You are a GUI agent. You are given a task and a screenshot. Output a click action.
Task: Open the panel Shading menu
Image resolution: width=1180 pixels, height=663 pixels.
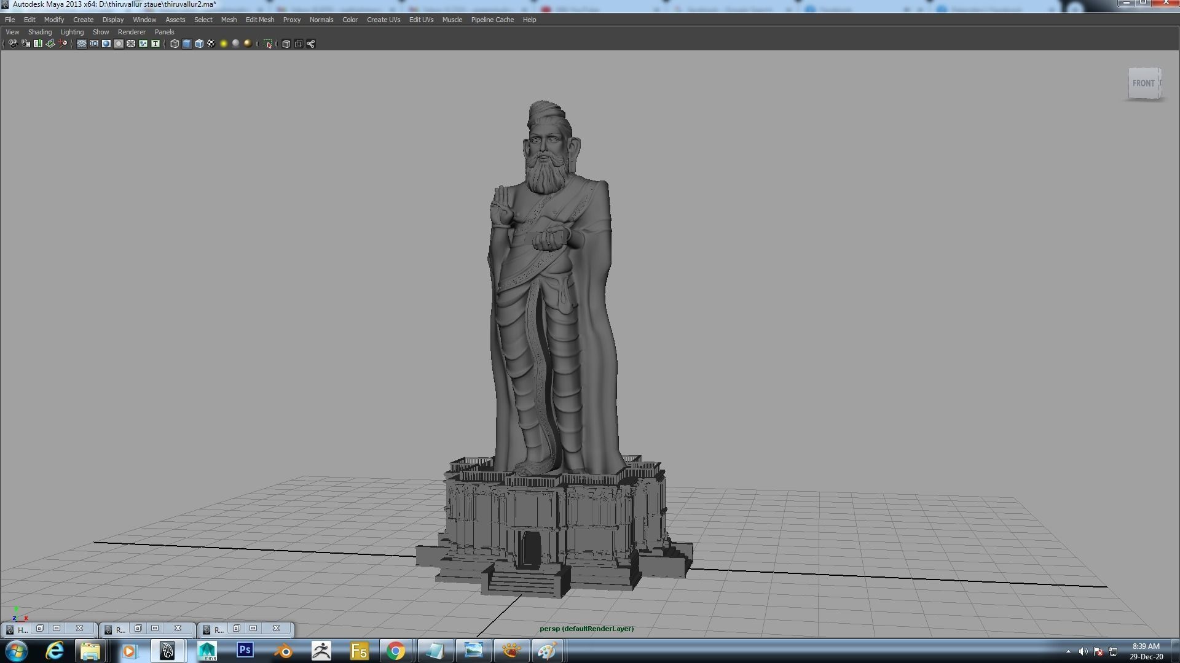point(40,32)
